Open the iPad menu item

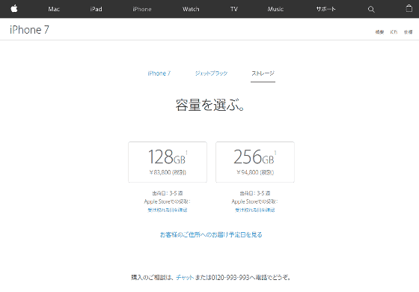click(97, 9)
